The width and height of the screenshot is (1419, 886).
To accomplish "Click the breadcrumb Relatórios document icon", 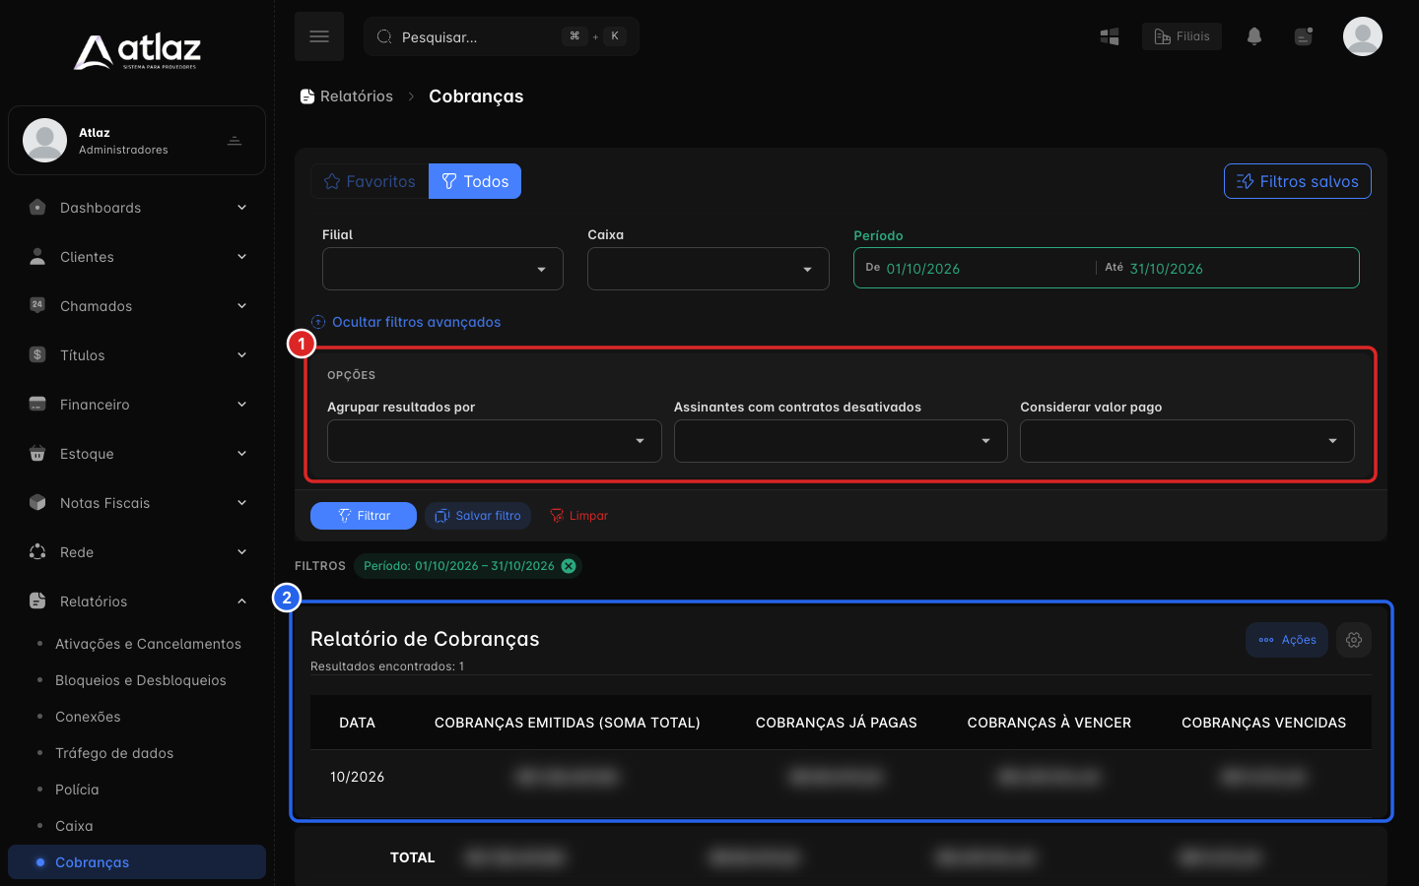I will [x=307, y=96].
